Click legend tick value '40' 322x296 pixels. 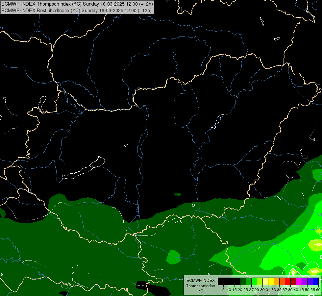296,290
